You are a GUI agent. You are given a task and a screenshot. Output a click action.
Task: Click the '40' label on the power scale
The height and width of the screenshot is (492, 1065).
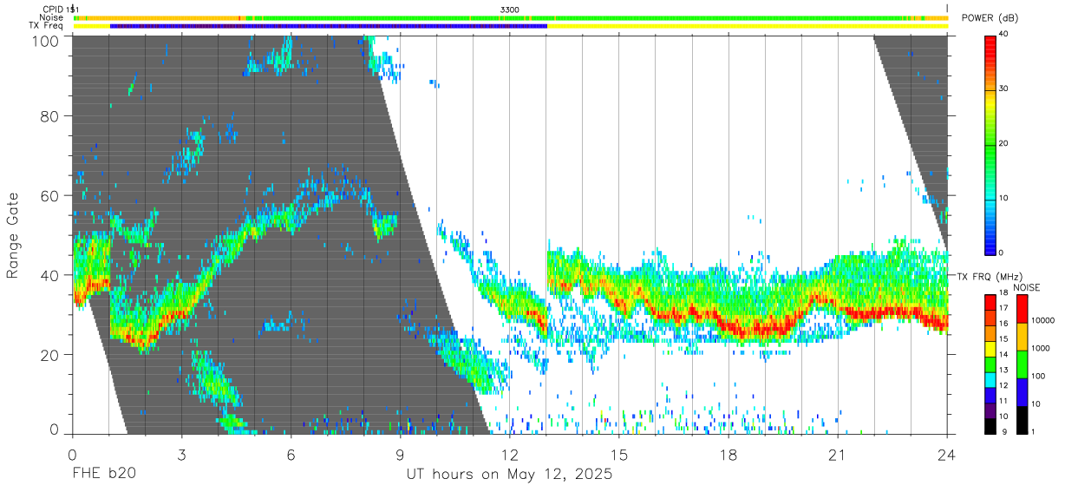(1004, 35)
